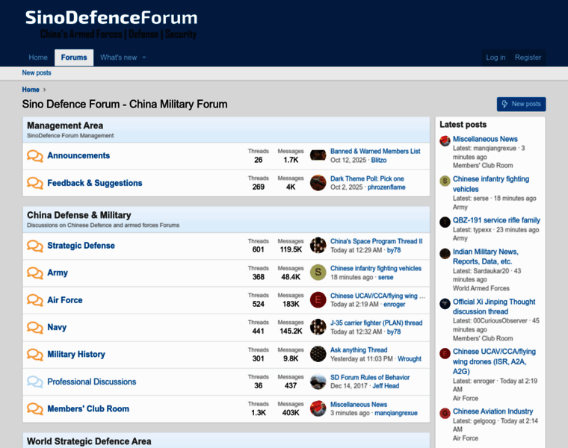Viewport: 568px width, 448px height.
Task: Click New posts in the sub-navigation bar
Action: (37, 72)
